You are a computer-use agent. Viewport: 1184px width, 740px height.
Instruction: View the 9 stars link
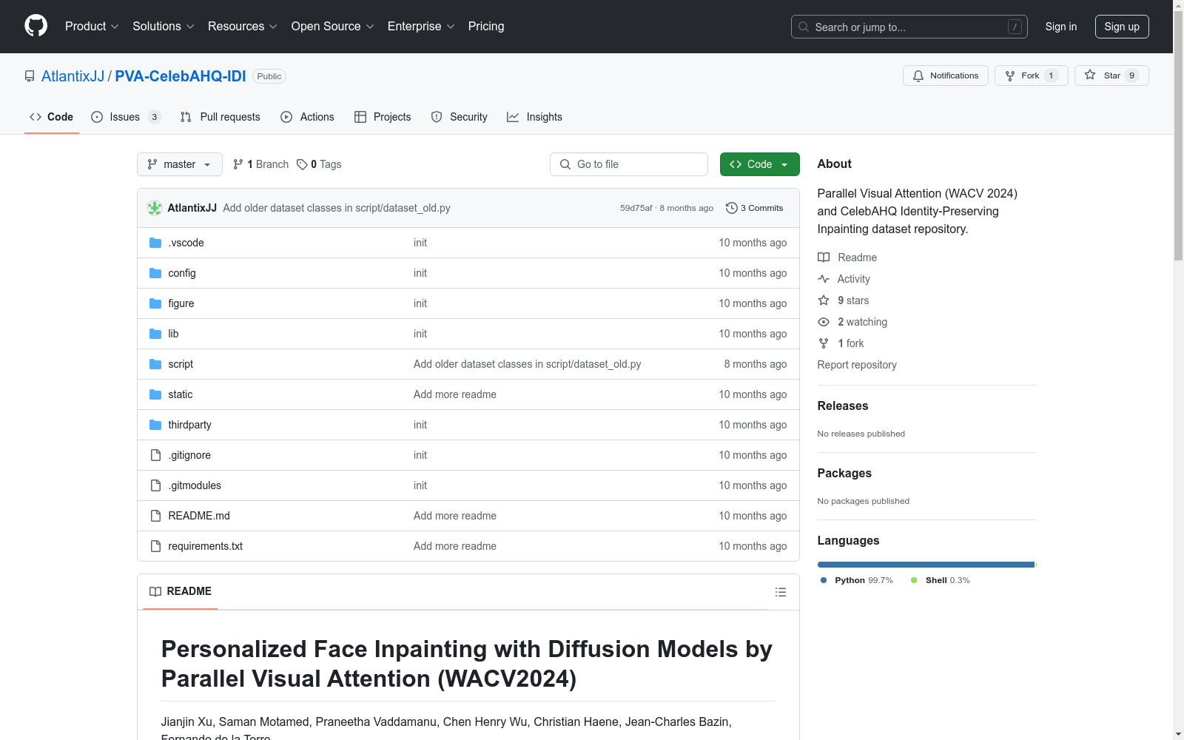pos(844,300)
